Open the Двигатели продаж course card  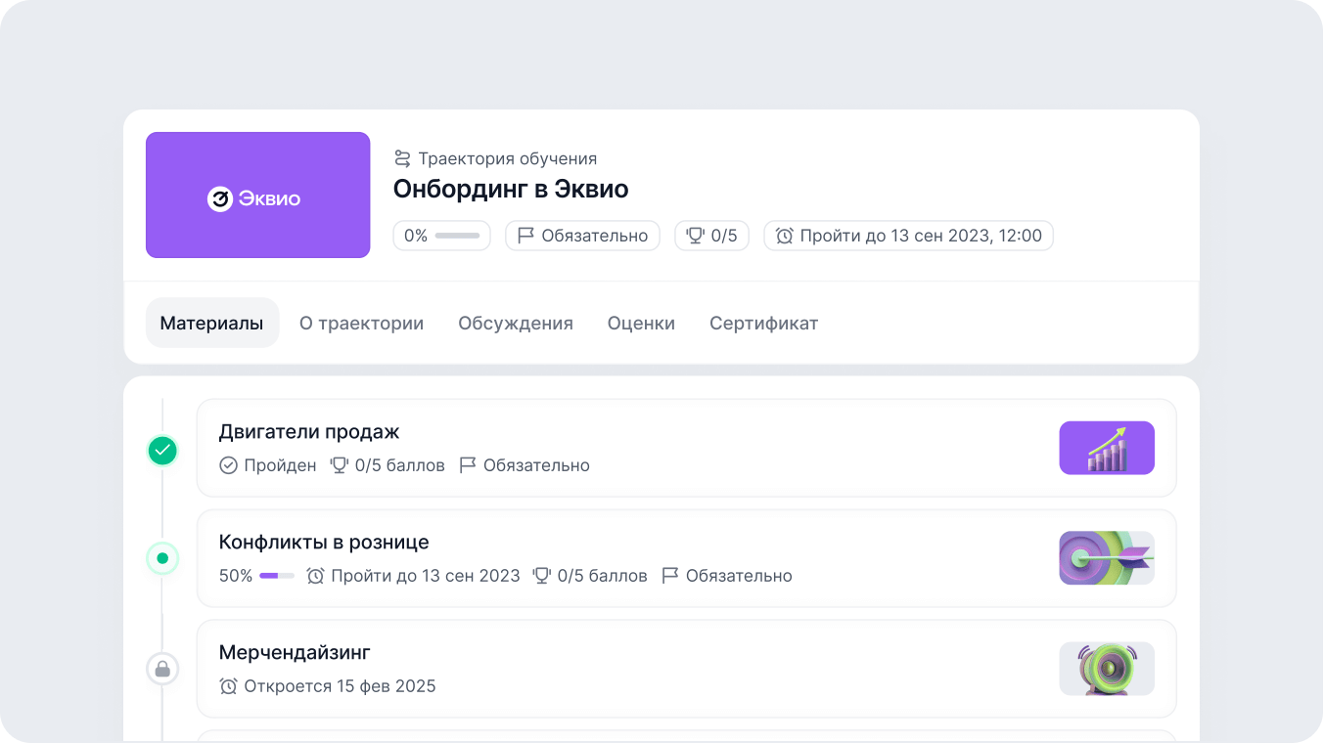(686, 448)
